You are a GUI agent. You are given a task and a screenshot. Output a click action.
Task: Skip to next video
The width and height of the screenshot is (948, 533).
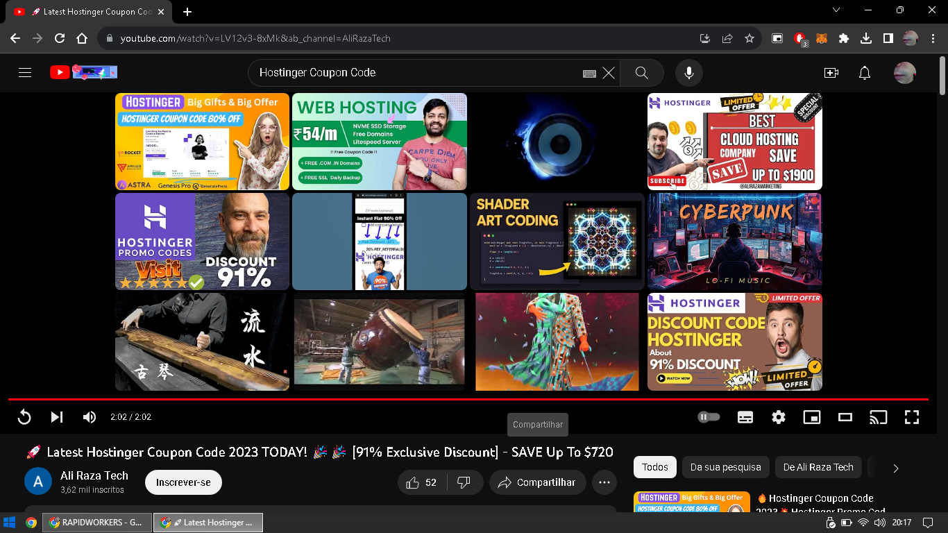[x=57, y=417]
